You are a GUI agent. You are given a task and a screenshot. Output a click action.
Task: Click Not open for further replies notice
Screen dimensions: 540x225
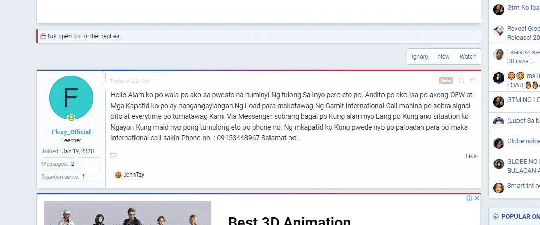(x=259, y=36)
